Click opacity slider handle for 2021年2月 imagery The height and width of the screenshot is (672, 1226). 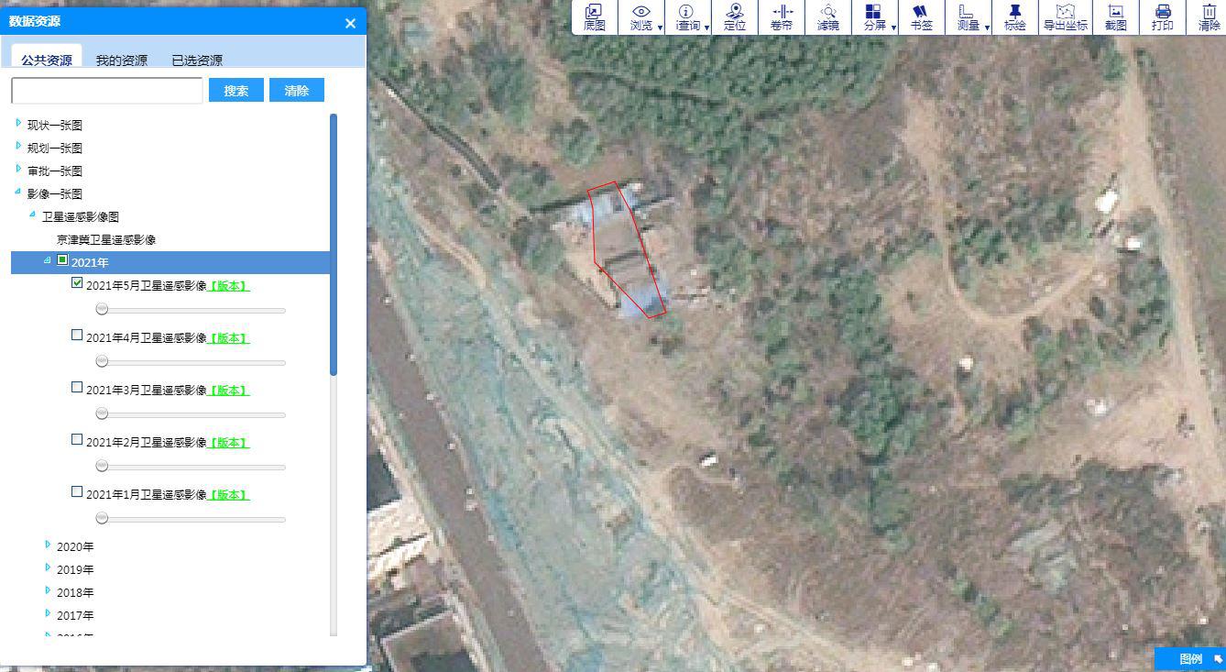(x=102, y=467)
